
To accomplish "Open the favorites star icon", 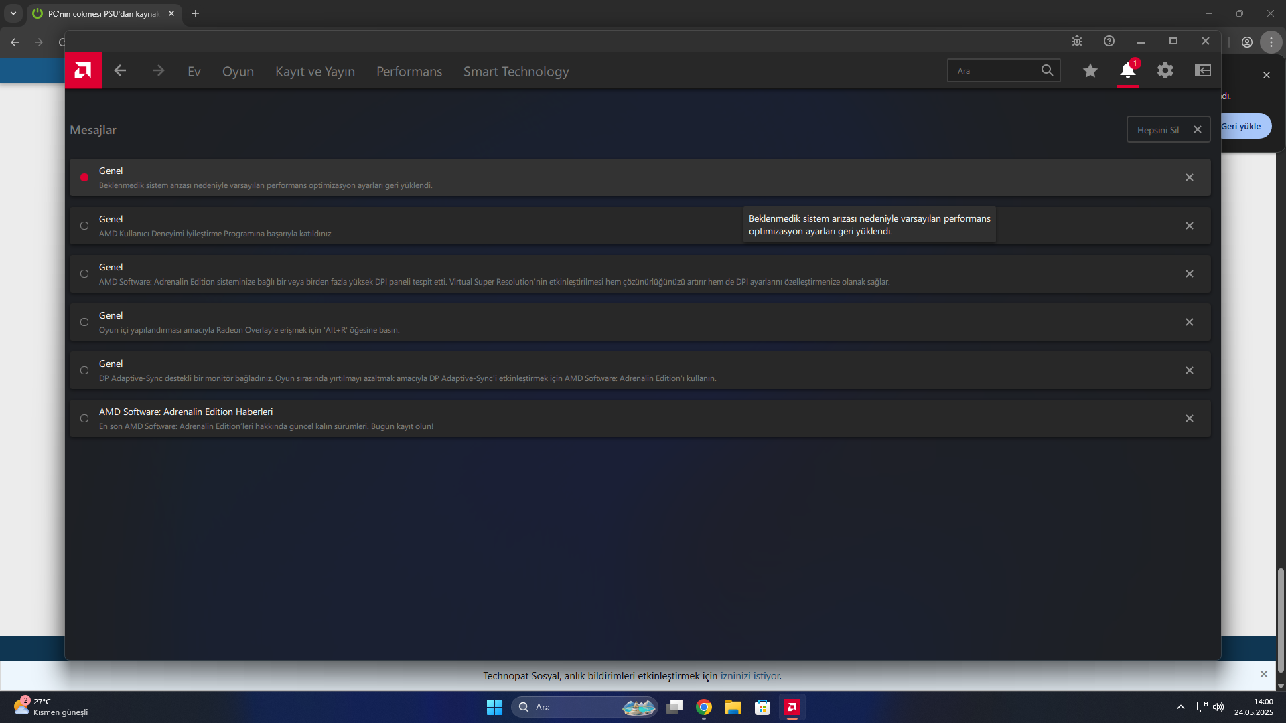I will coord(1090,70).
